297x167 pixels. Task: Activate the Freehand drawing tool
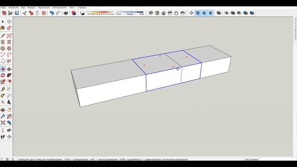point(9,36)
